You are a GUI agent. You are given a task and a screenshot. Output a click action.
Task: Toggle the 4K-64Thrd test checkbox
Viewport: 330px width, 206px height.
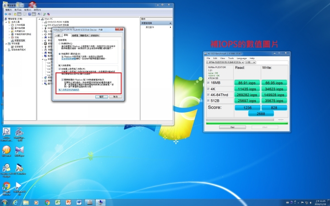[208, 96]
